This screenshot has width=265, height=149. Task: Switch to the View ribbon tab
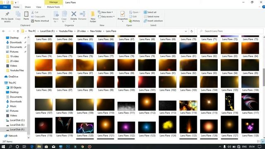pyautogui.click(x=39, y=7)
